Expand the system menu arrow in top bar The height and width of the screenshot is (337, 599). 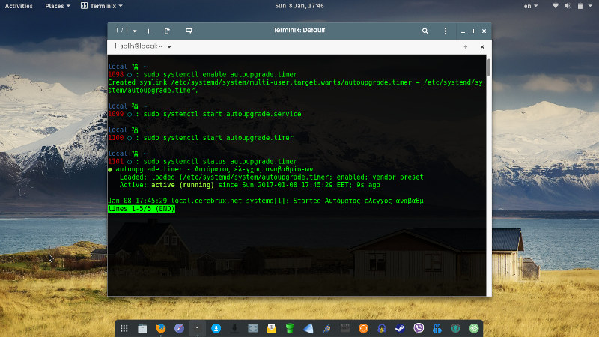[591, 6]
